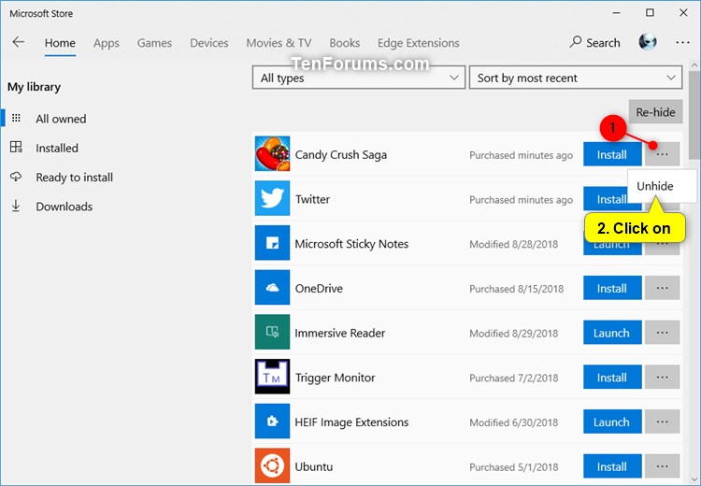Launch Immersive Reader
Viewport: 701px width, 486px height.
(x=612, y=333)
